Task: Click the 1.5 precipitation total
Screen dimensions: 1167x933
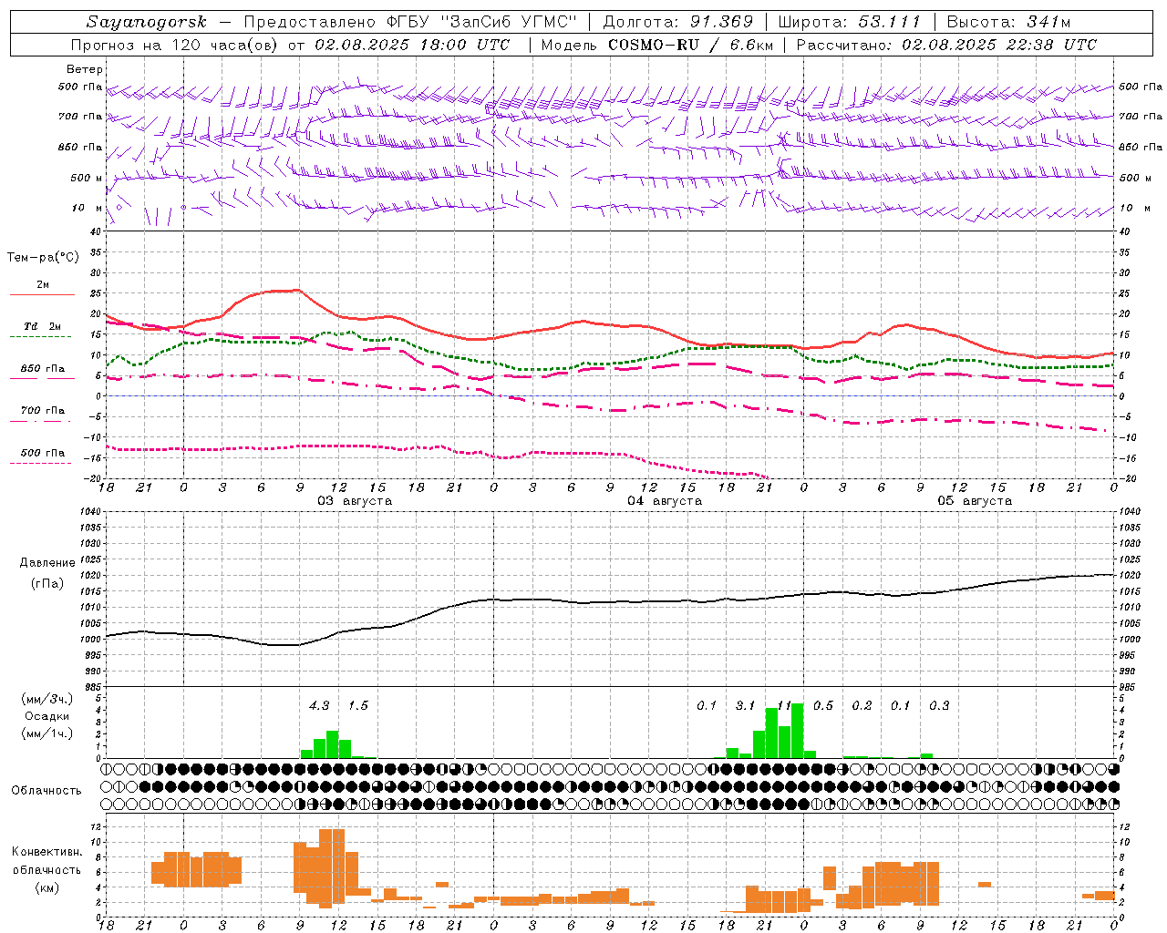Action: coord(358,706)
